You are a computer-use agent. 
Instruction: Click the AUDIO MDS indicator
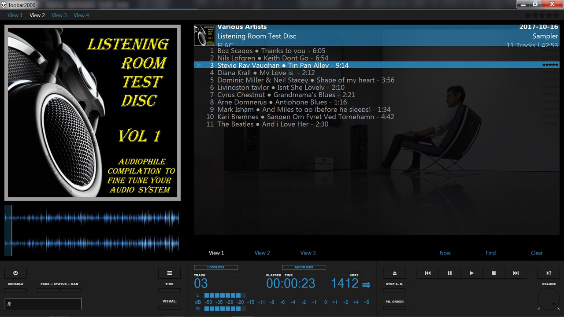tap(304, 267)
